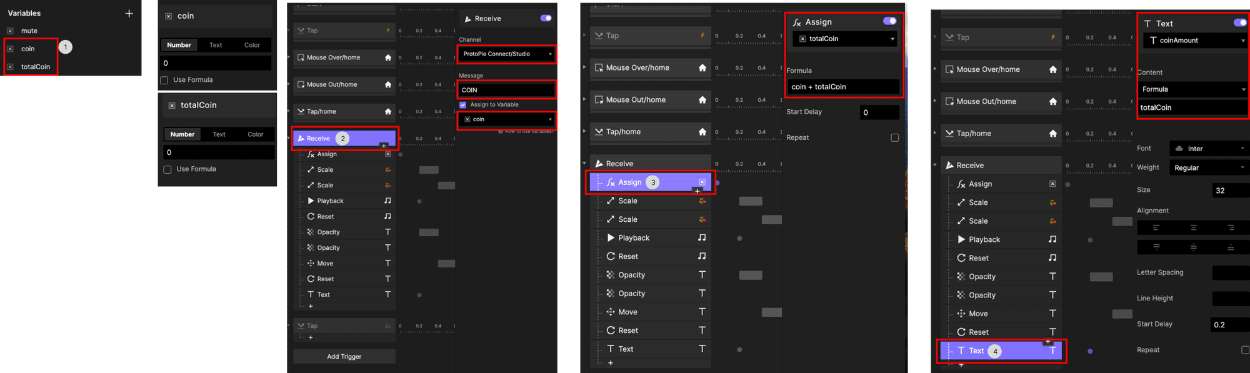Expand Mouse Out/home trigger in Assign-highlighted screenshot

coord(584,99)
